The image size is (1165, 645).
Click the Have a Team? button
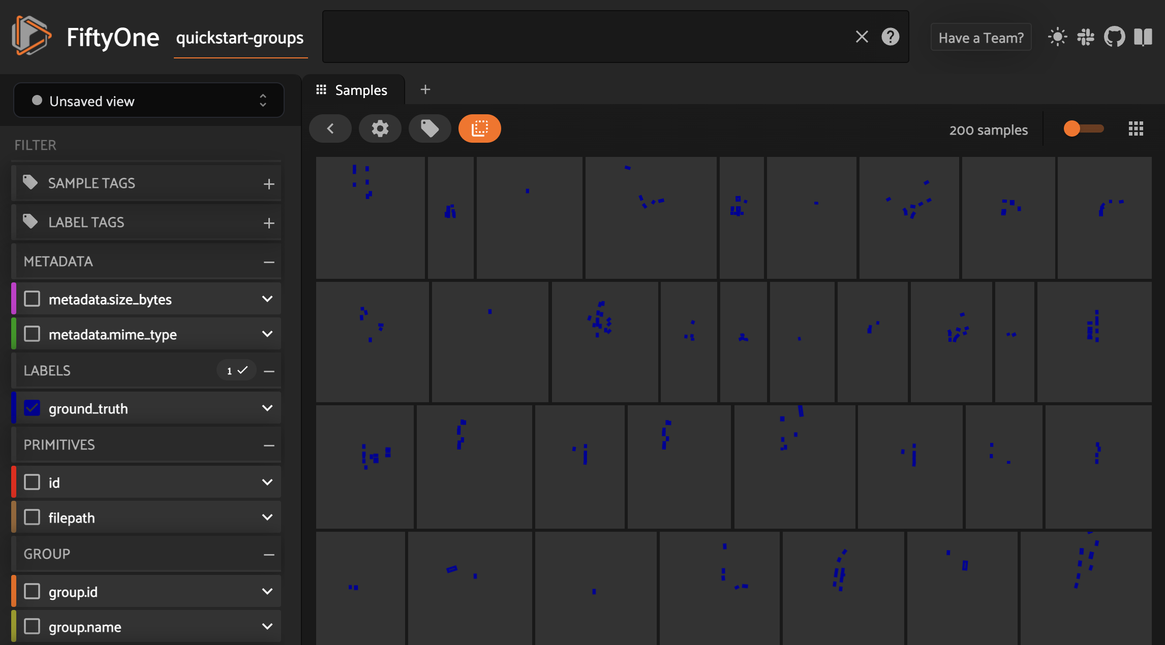980,37
